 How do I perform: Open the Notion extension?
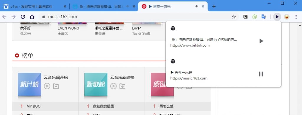245,17
